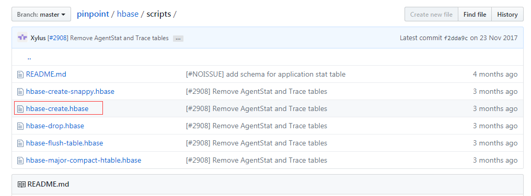
Task: Open the hbase-create.hbase file
Action: (x=57, y=109)
